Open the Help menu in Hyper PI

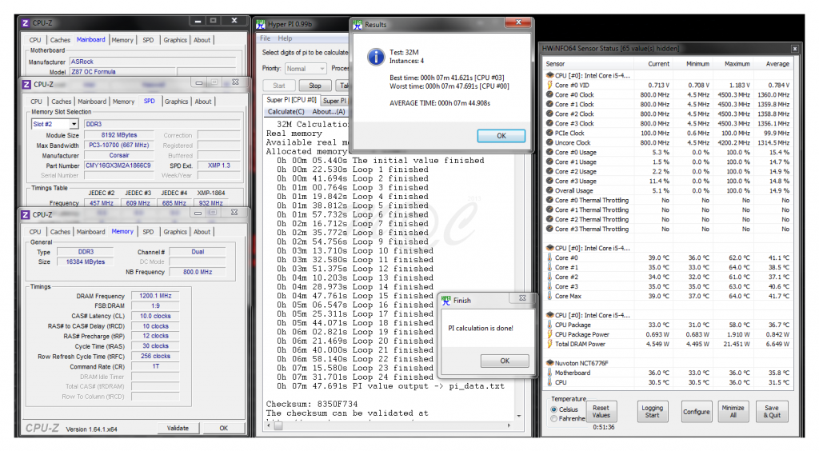(x=285, y=38)
